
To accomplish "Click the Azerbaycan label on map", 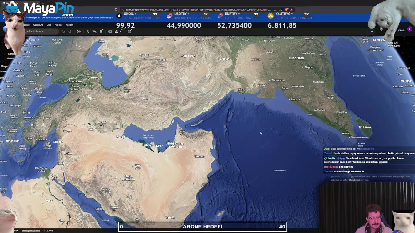I will [x=95, y=78].
